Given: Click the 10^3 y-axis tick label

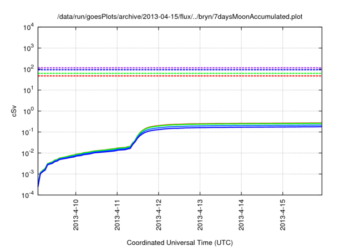Looking at the screenshot, I should pyautogui.click(x=29, y=48).
